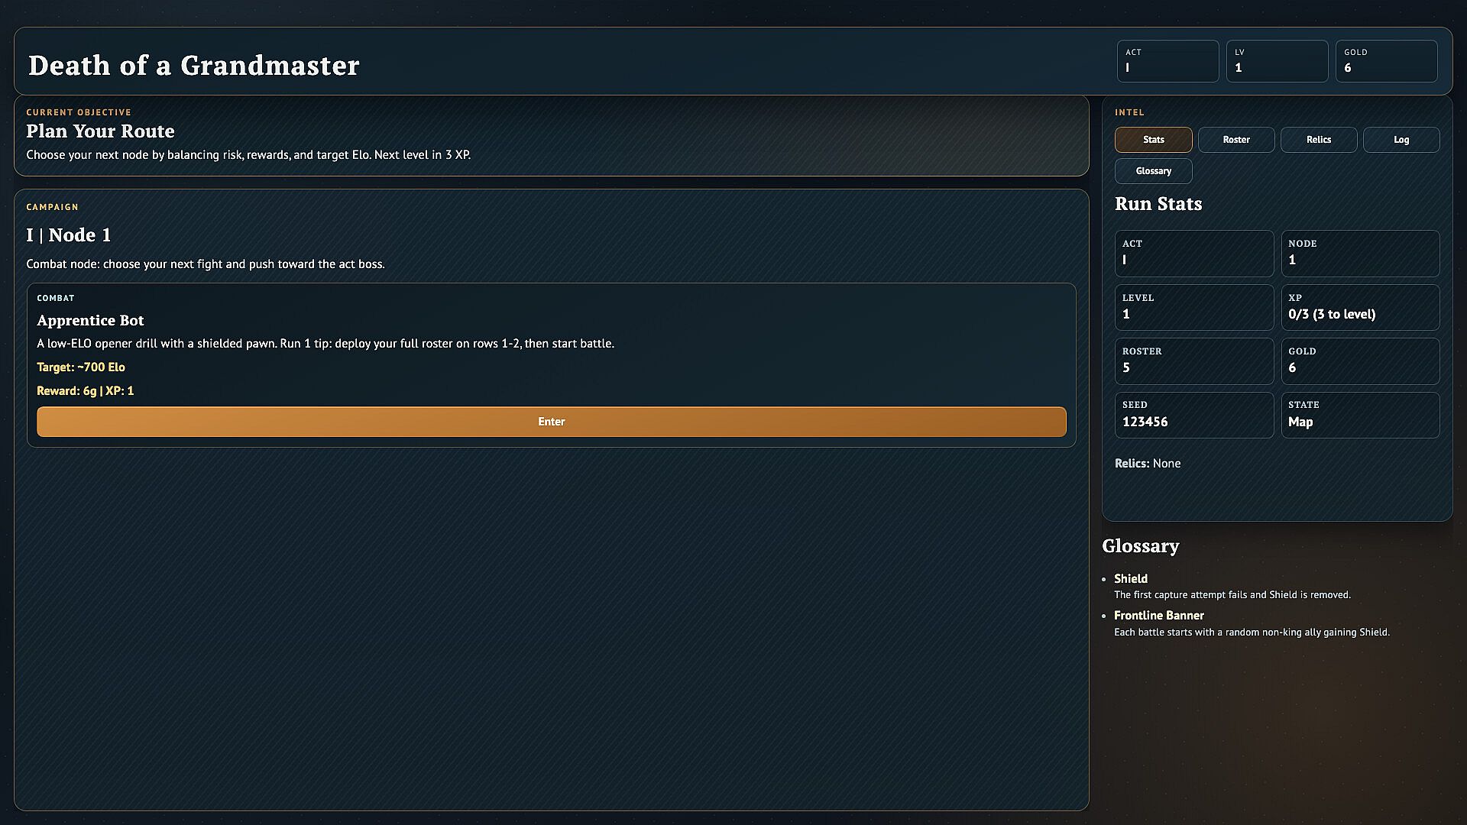Select the XP run stat card
Image resolution: width=1467 pixels, height=825 pixels.
coord(1360,307)
